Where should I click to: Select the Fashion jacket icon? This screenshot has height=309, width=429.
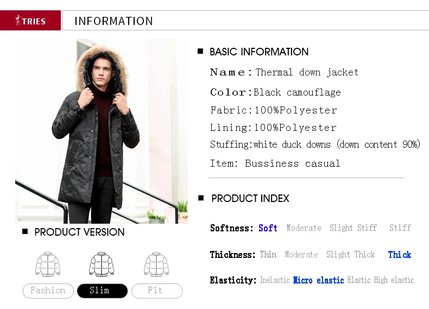coord(48,264)
